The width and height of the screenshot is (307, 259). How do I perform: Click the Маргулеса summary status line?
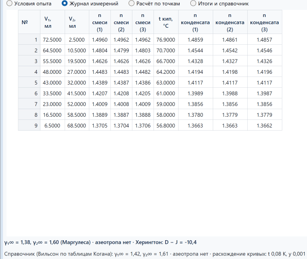101,242
